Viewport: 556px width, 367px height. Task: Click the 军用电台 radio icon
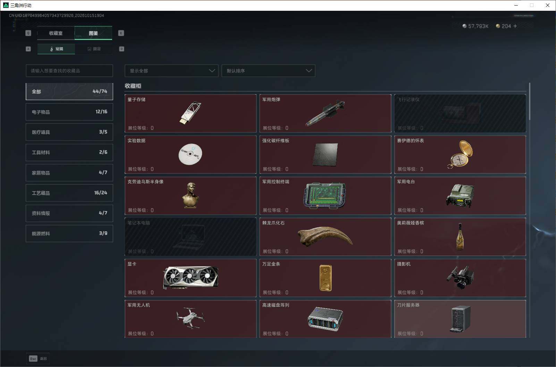(x=460, y=196)
